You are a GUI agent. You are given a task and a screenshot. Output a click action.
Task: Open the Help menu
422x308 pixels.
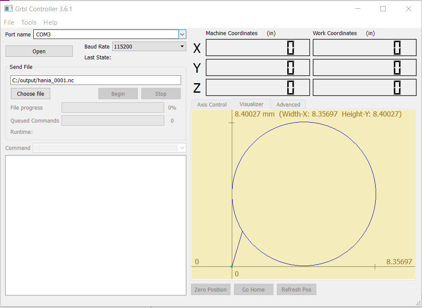tap(50, 23)
